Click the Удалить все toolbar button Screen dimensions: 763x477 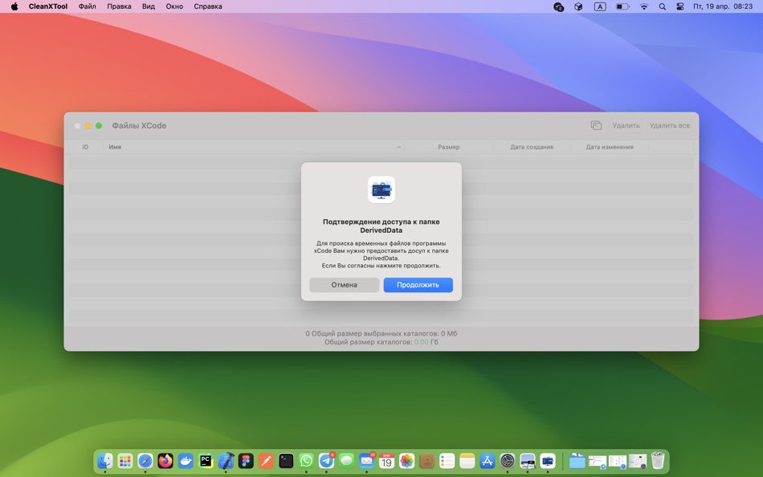(x=670, y=125)
